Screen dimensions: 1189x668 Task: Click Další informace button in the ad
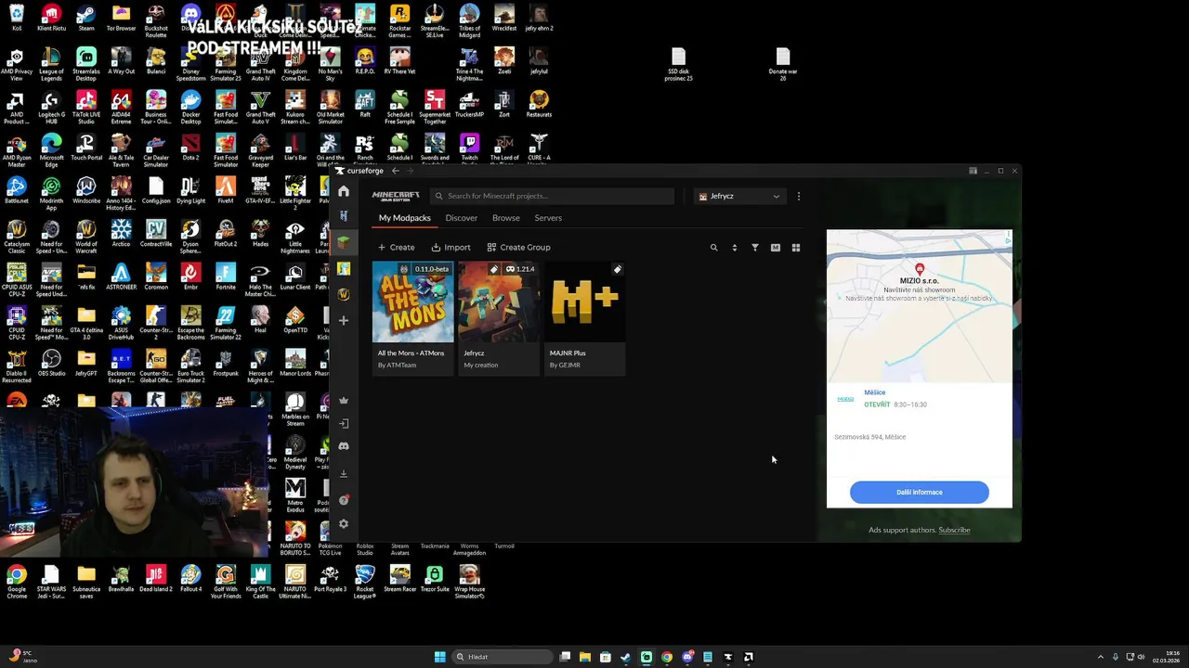919,493
